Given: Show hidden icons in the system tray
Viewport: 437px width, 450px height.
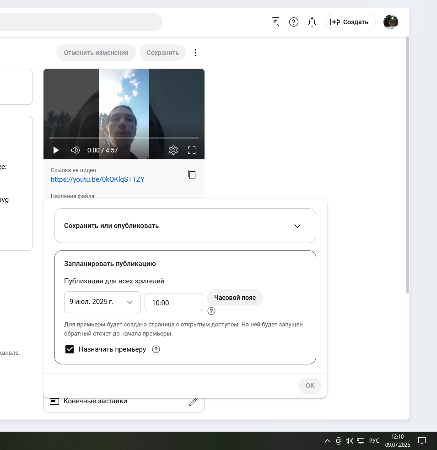Looking at the screenshot, I should tap(327, 440).
